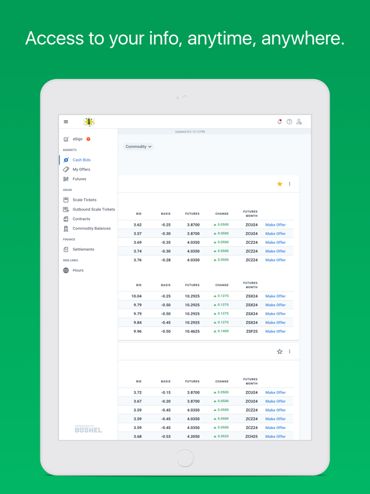
Task: Make Offer on the 10.04 bid row
Action: (276, 296)
